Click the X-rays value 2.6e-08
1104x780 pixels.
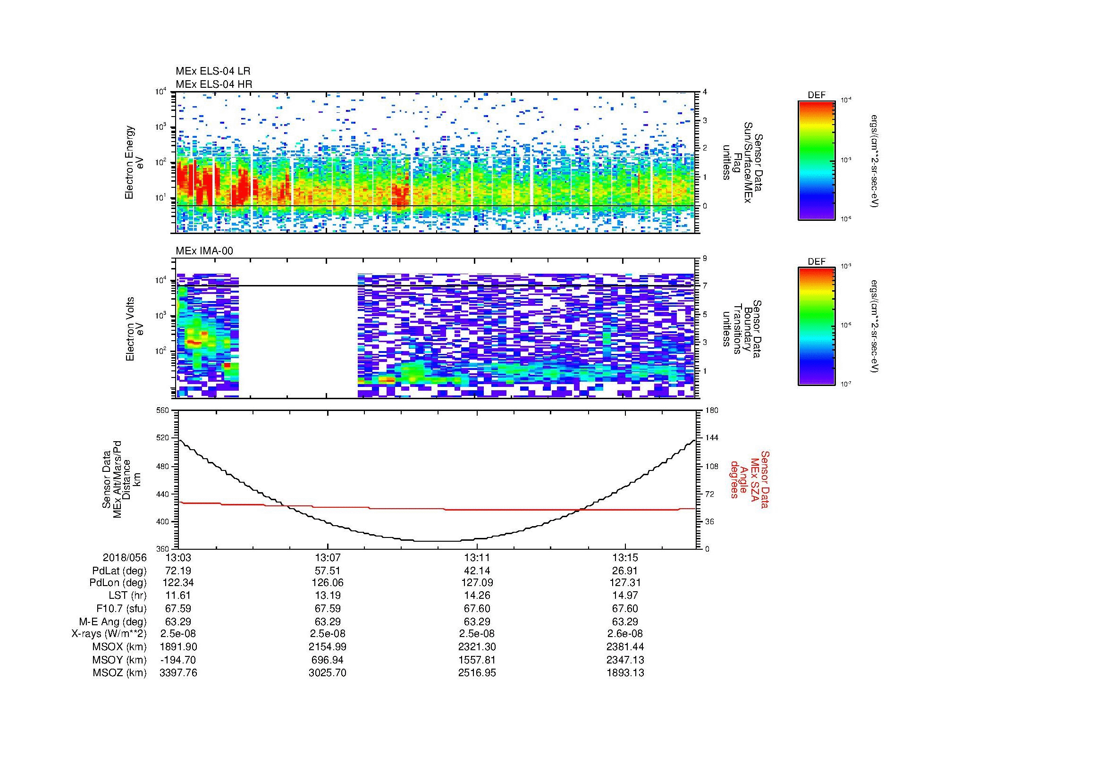[625, 634]
